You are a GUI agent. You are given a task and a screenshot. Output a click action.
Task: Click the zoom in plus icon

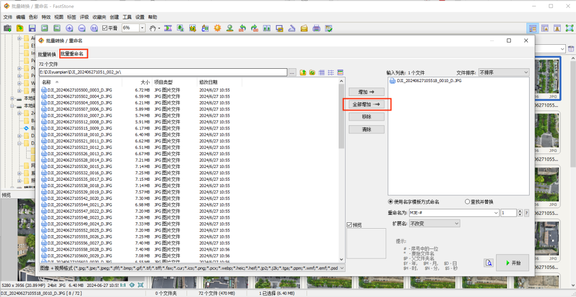click(69, 28)
